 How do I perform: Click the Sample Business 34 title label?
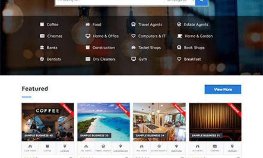(x=150, y=135)
